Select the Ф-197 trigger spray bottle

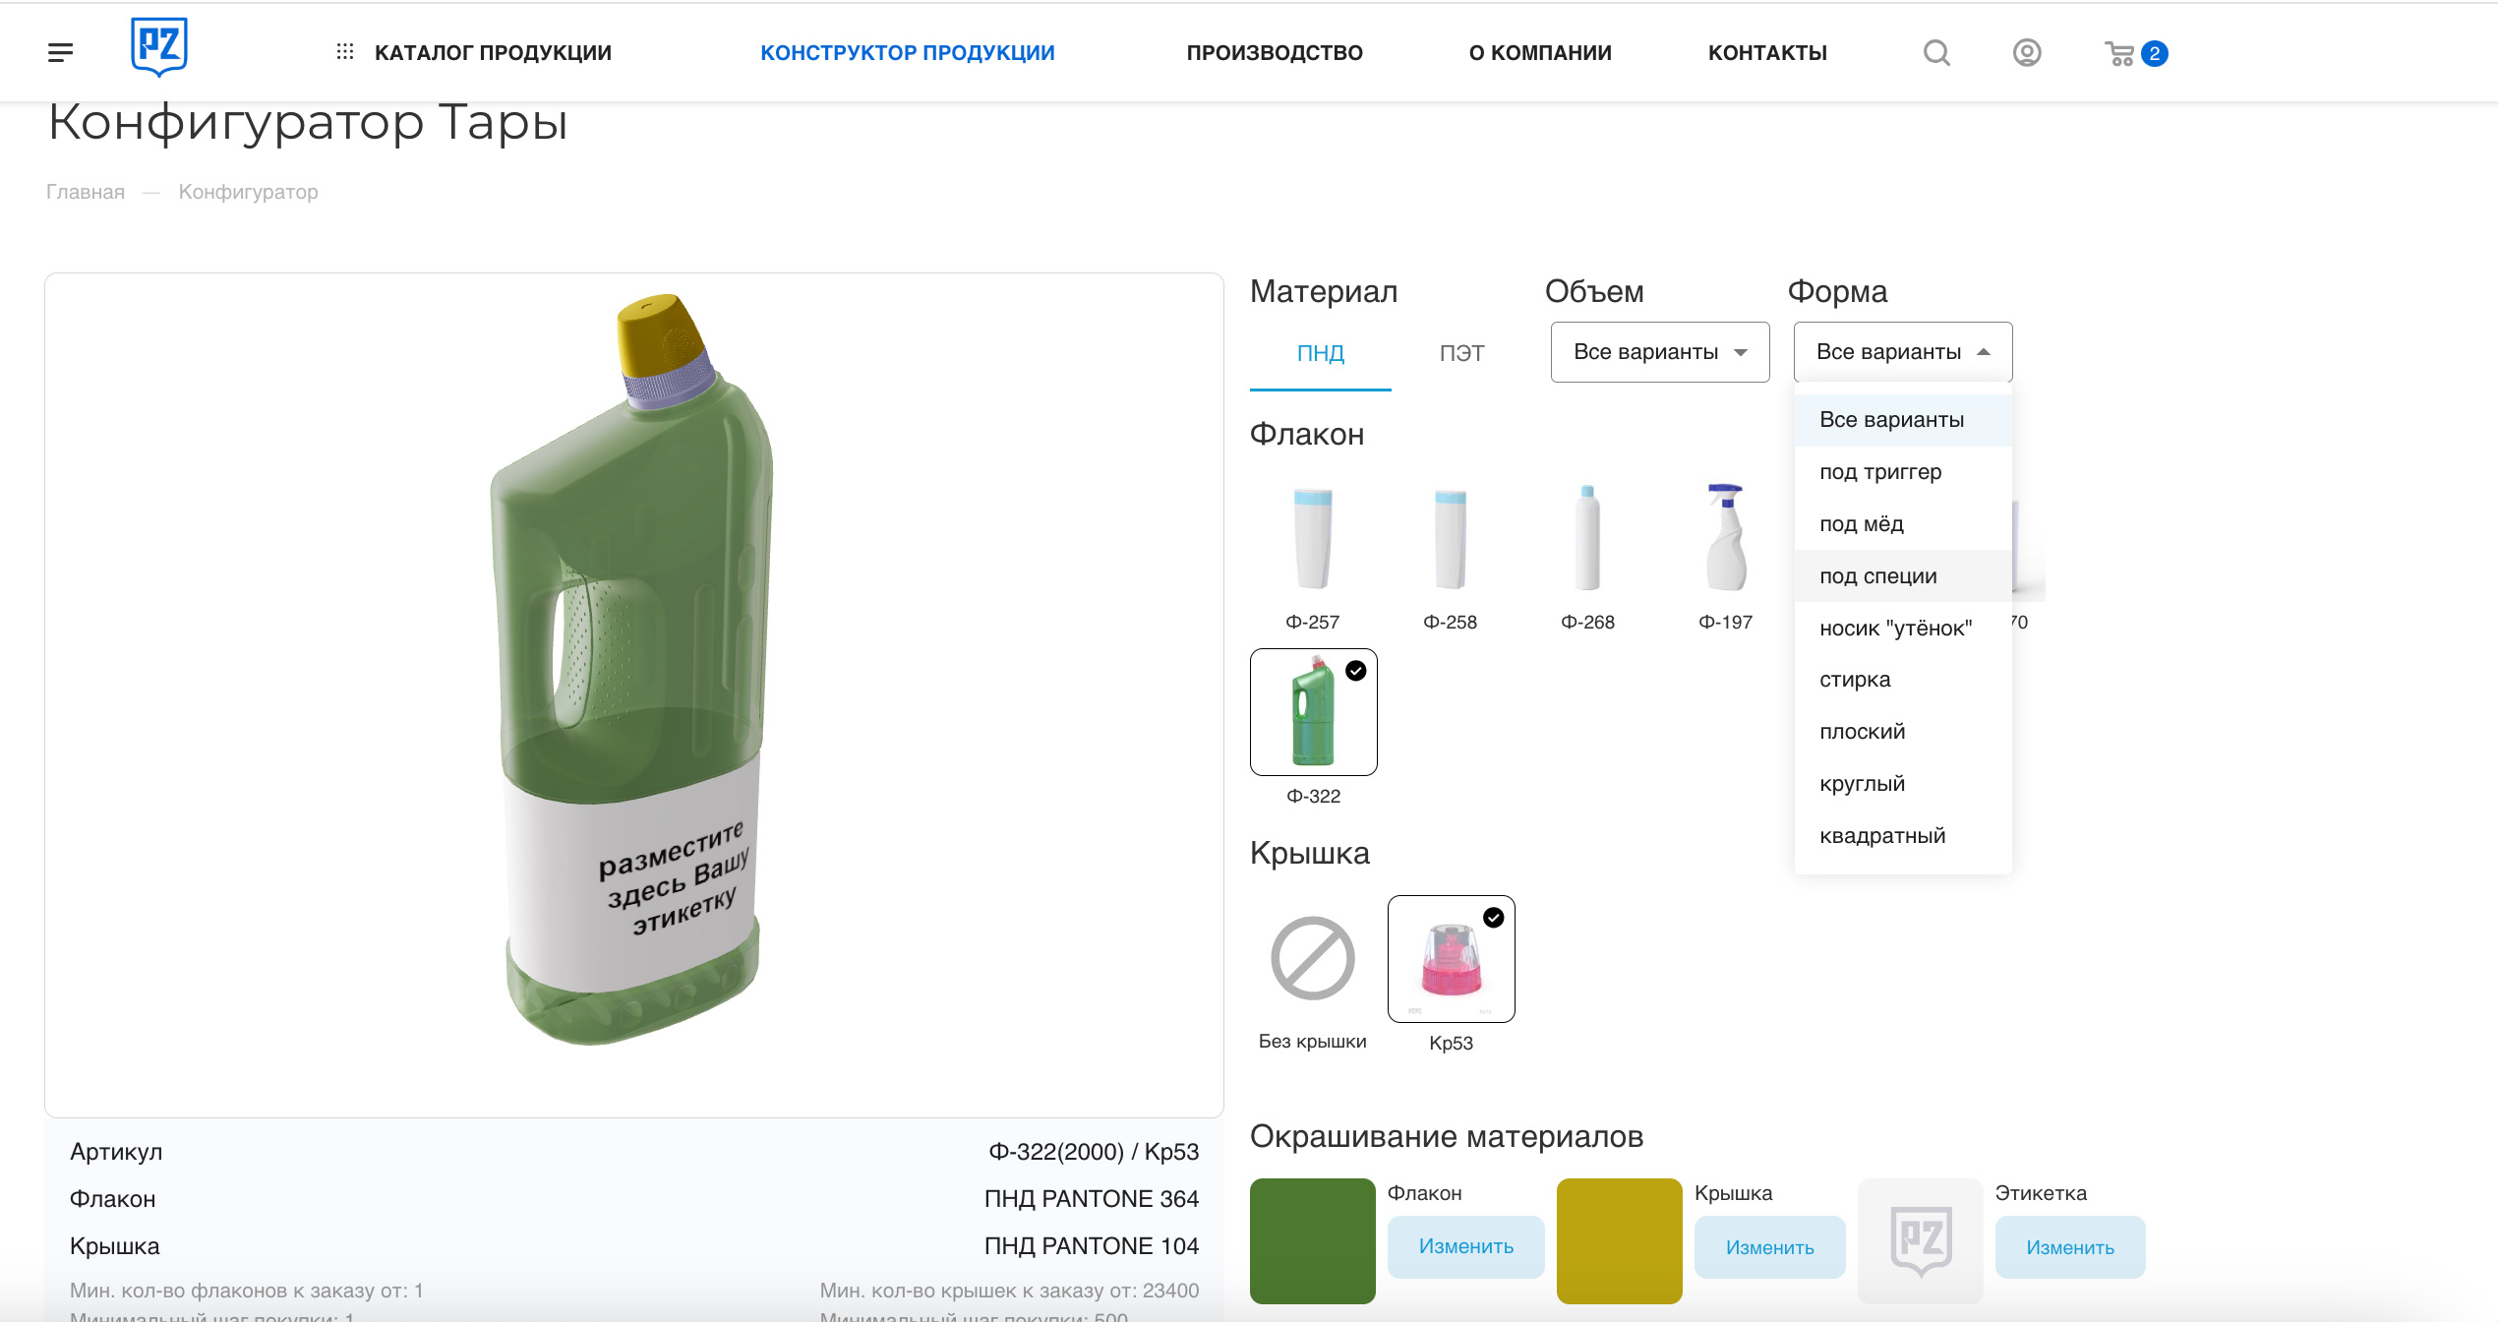pos(1726,539)
